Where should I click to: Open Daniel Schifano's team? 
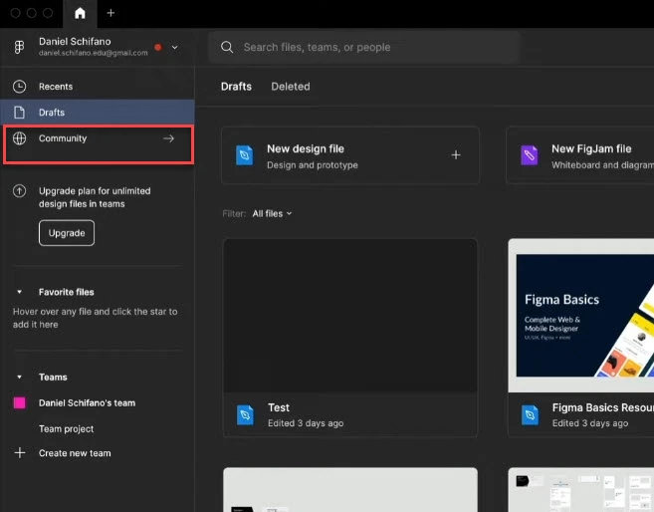click(87, 403)
